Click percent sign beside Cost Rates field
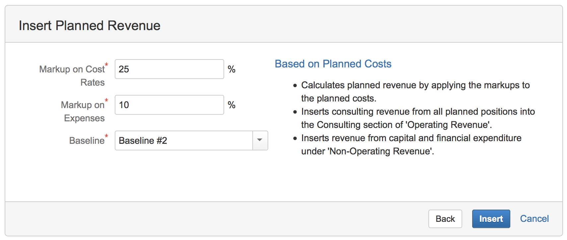Viewport: 567px width, 240px height. pos(231,69)
